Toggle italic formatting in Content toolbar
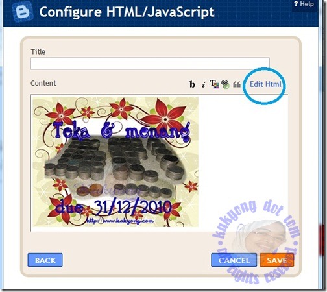 click(x=203, y=84)
